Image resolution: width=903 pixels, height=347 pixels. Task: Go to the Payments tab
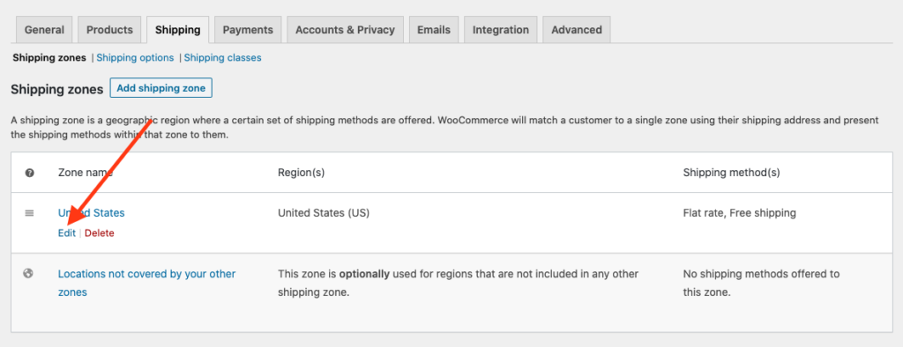[x=248, y=30]
